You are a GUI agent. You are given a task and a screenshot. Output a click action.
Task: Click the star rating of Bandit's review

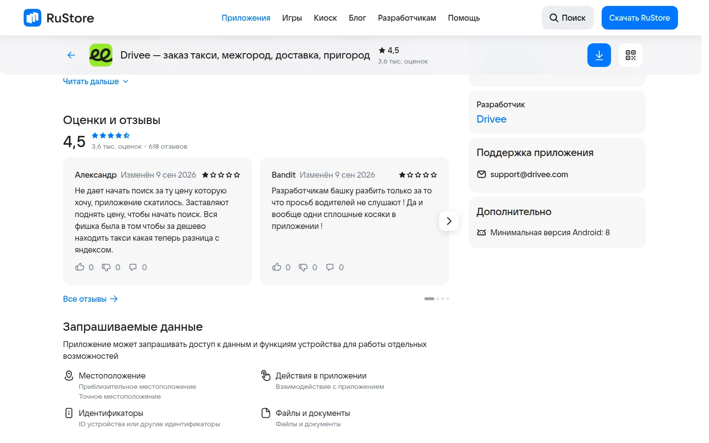(x=418, y=175)
